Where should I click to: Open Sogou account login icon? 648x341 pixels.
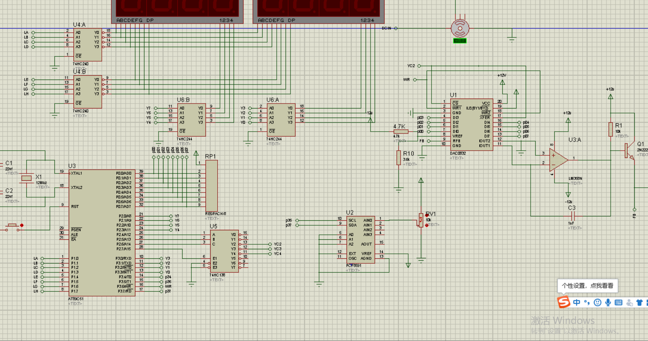pyautogui.click(x=629, y=303)
